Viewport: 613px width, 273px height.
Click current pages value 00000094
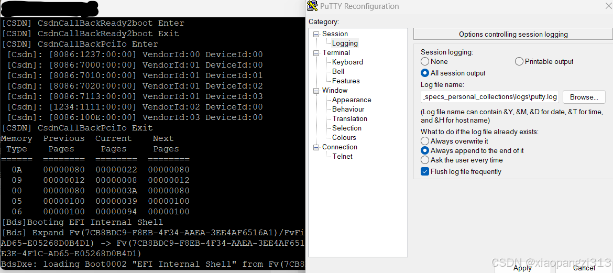click(116, 212)
